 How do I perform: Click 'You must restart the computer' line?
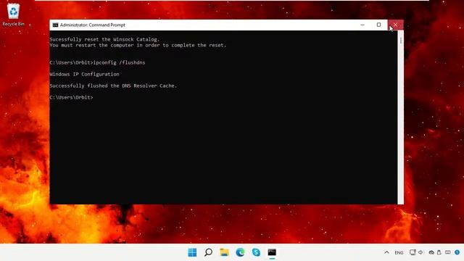(138, 45)
